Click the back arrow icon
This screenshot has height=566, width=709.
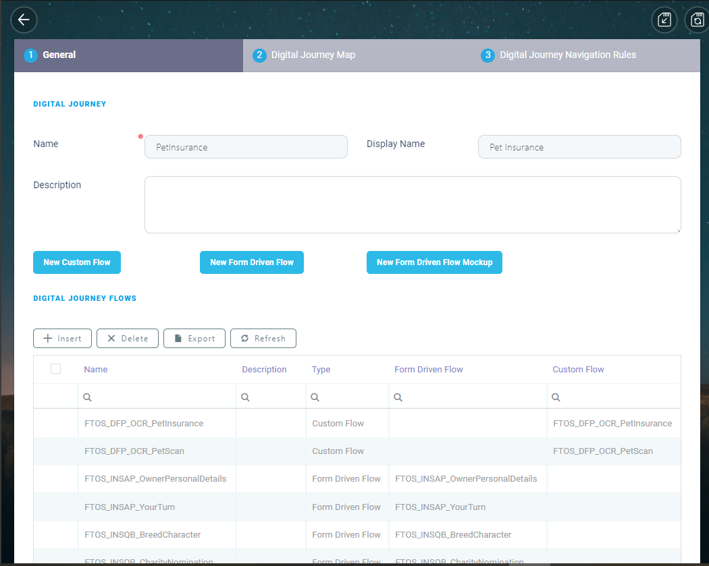(24, 20)
